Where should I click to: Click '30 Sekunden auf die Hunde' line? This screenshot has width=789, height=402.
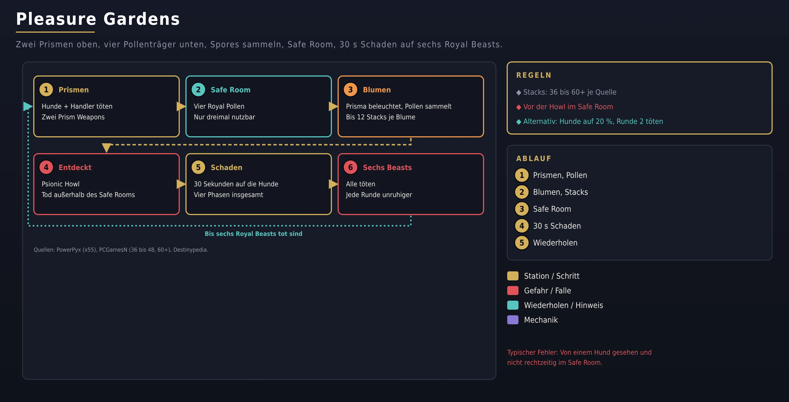(x=236, y=184)
